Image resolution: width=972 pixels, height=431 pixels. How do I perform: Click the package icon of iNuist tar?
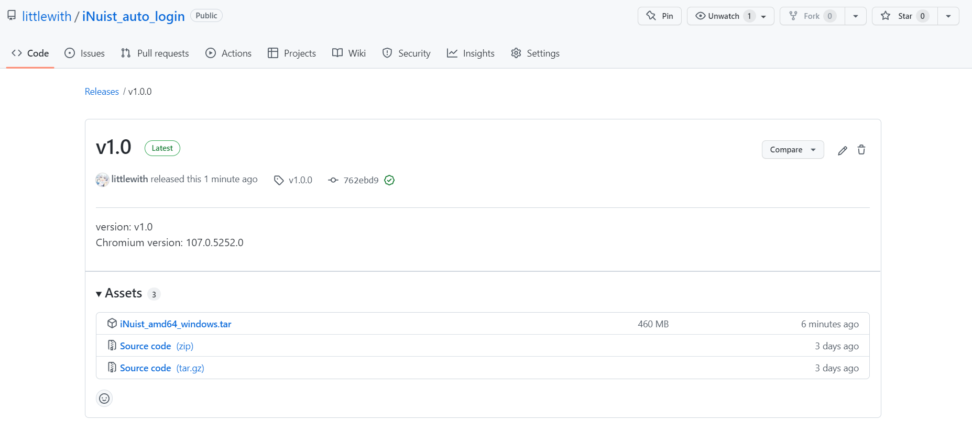point(112,324)
